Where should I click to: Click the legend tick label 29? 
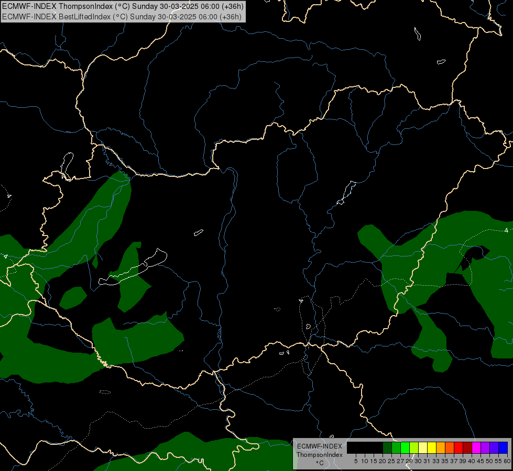point(409,461)
